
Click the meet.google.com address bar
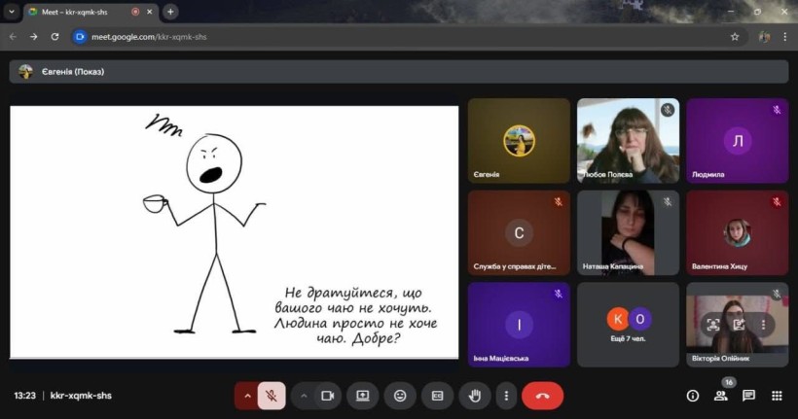click(389, 37)
